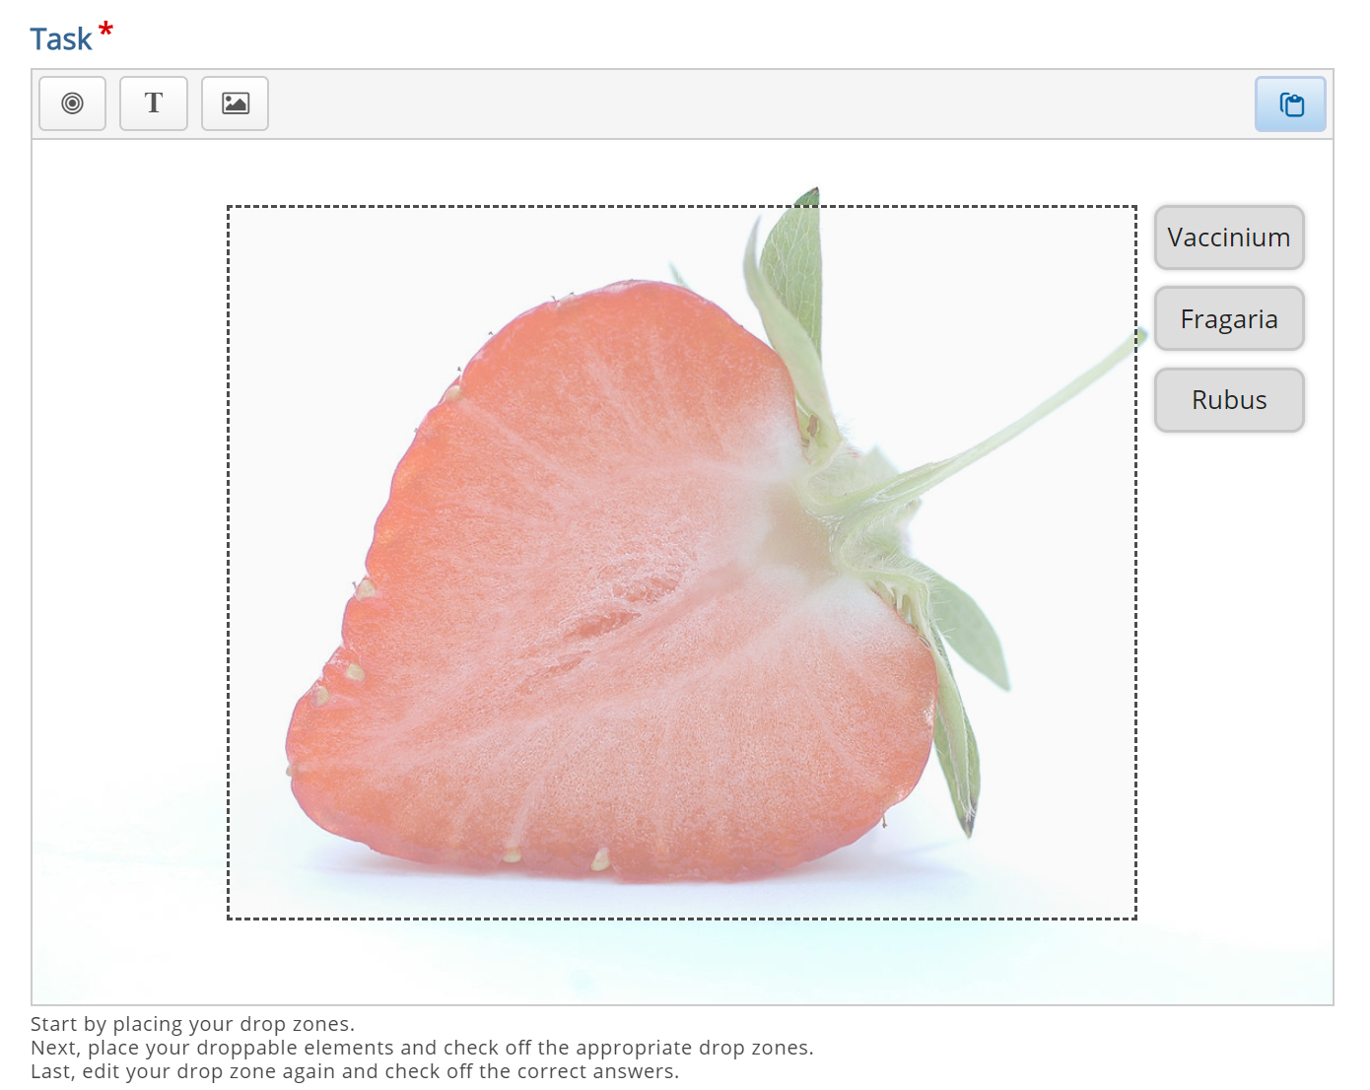The width and height of the screenshot is (1370, 1090).
Task: Add an image element from toolbar
Action: [x=235, y=103]
